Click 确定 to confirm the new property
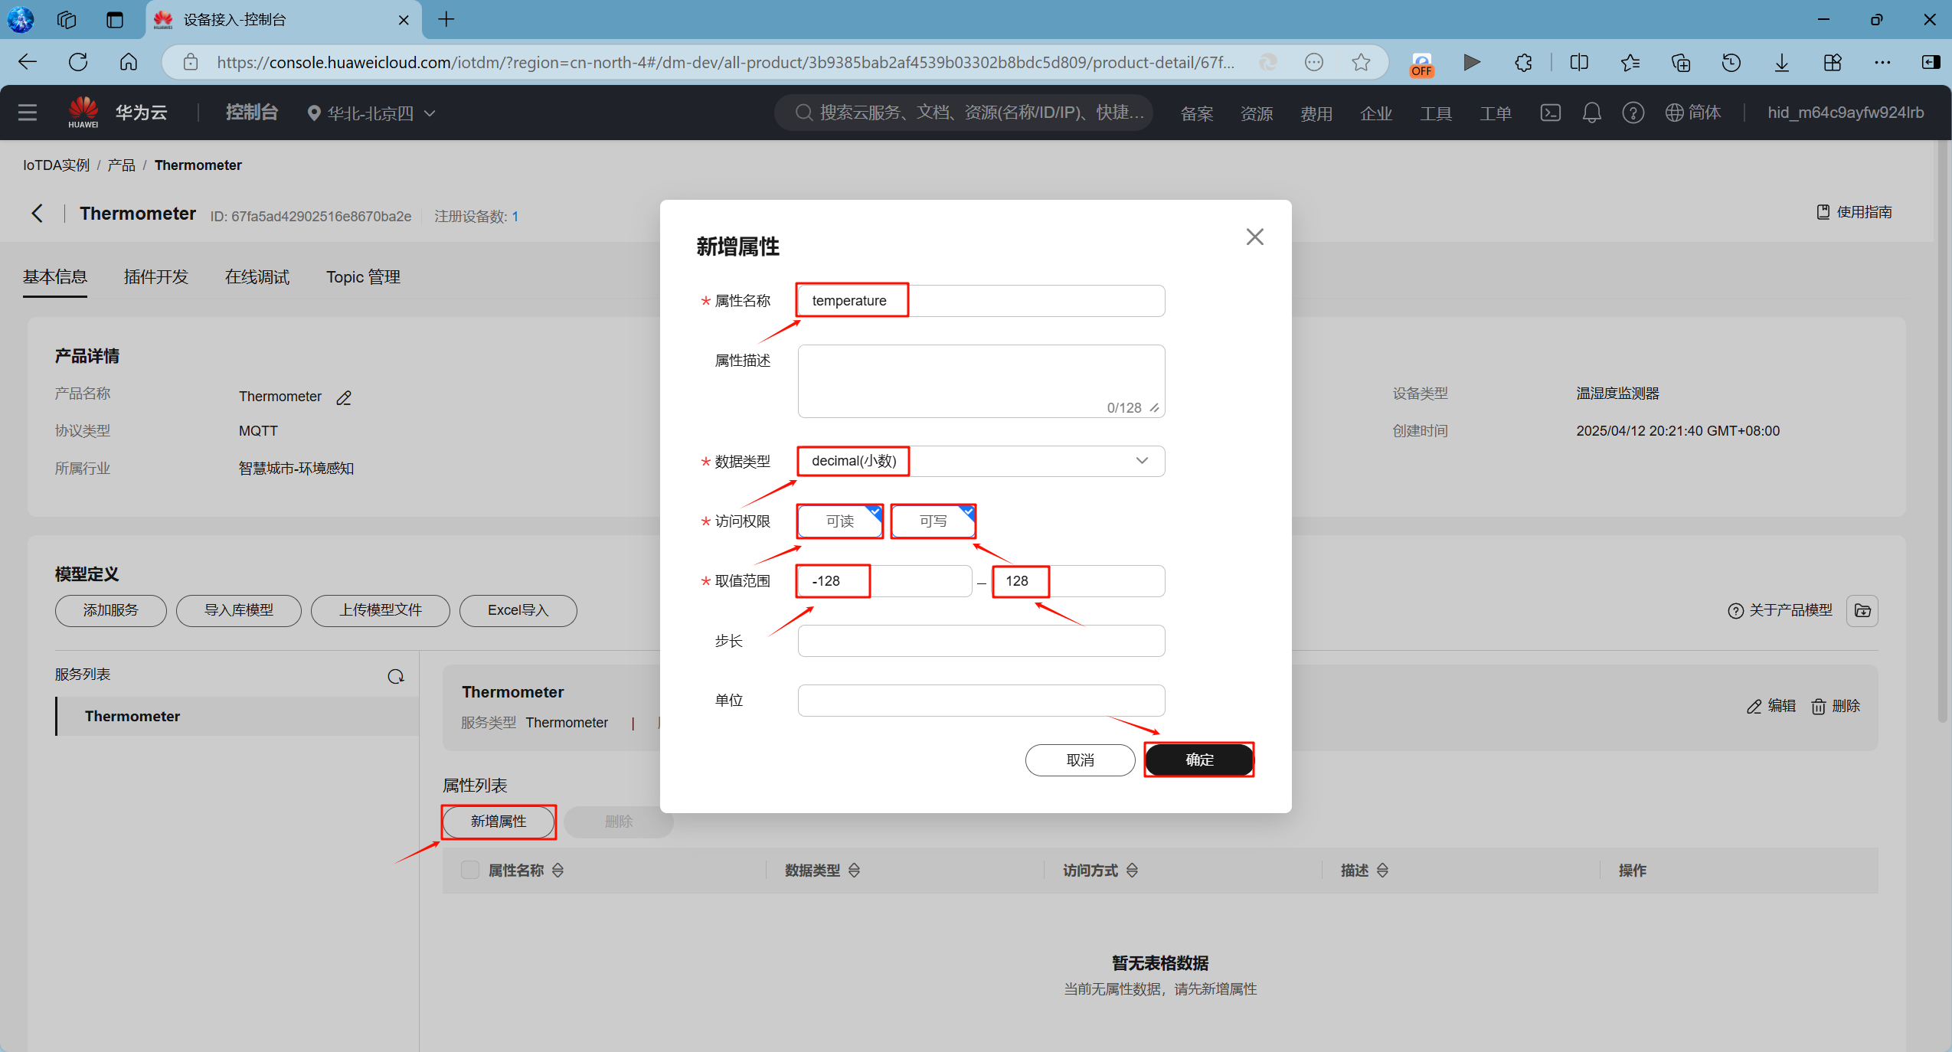The image size is (1952, 1052). pos(1198,760)
